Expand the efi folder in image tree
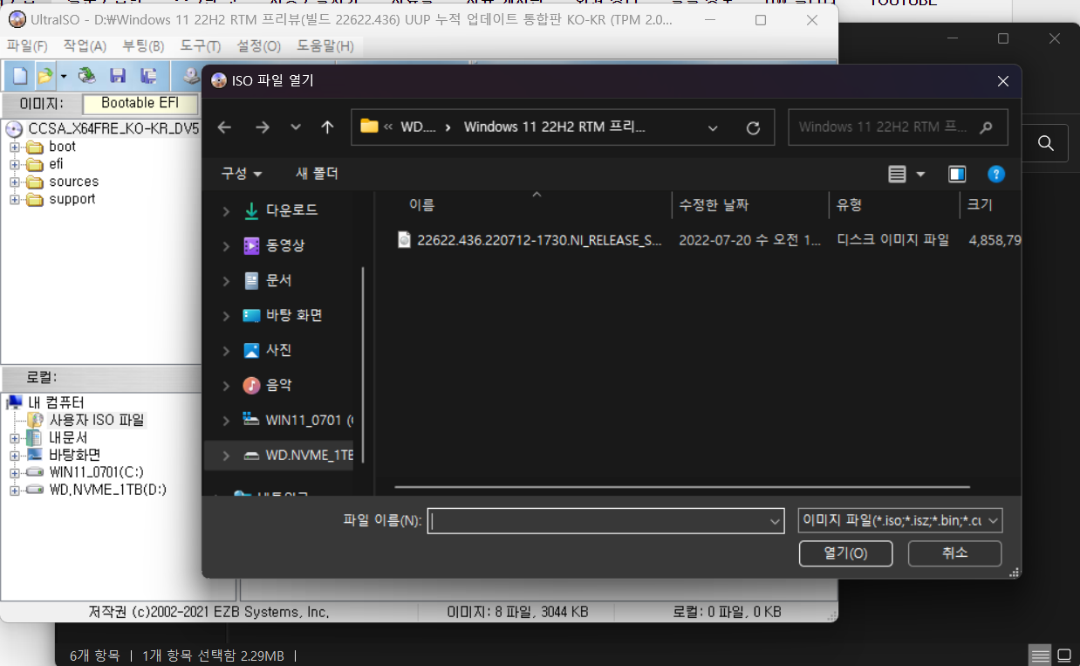Image resolution: width=1080 pixels, height=666 pixels. pos(15,164)
